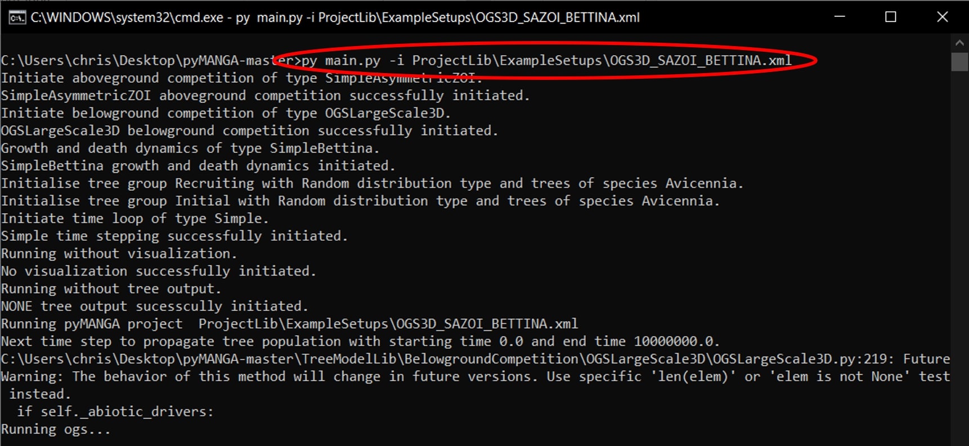Click the window title text showing cmd.exe path
The width and height of the screenshot is (969, 446).
click(x=335, y=17)
